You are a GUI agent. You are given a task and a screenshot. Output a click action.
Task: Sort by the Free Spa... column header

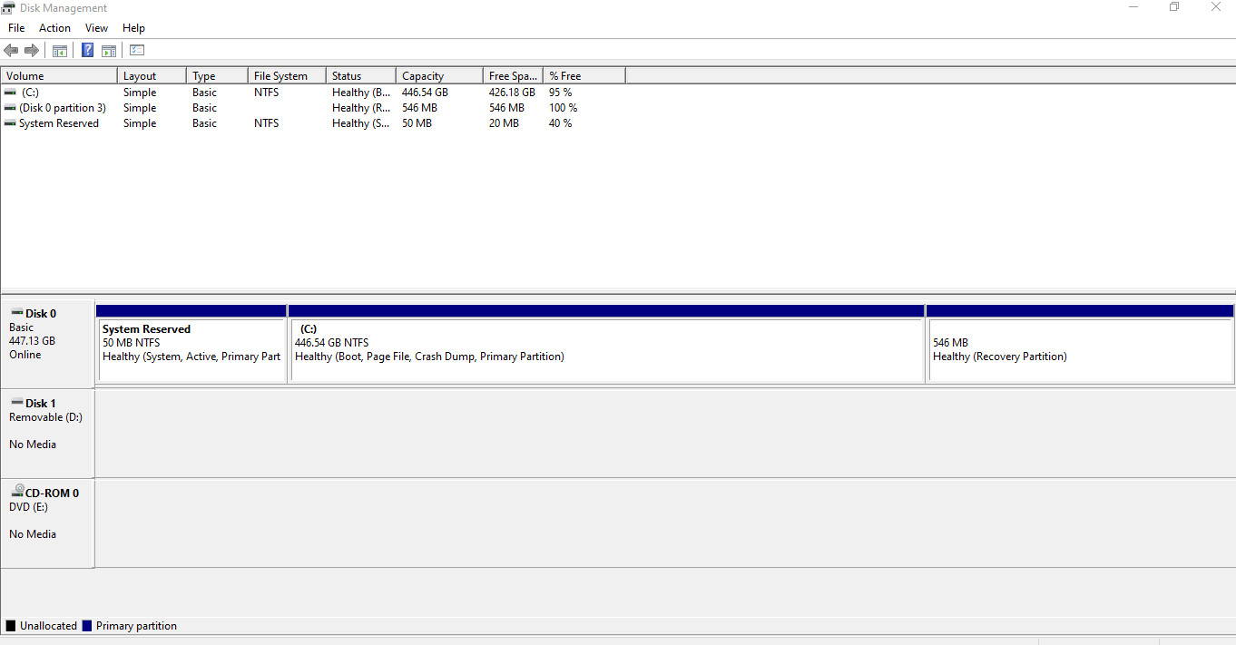513,76
